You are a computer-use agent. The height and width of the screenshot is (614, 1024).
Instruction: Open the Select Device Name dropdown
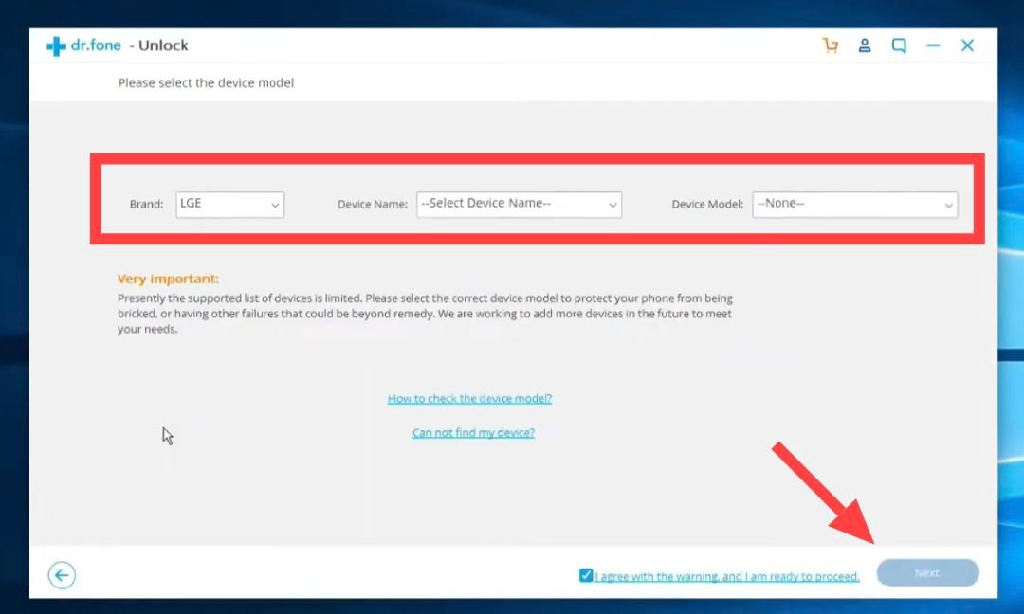[x=520, y=205]
